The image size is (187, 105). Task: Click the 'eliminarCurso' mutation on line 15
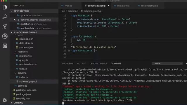[x=86, y=26]
